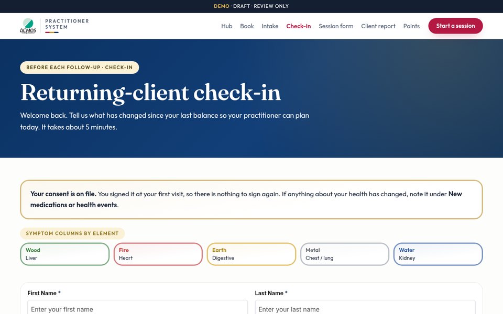Click the ACMOS logo icon
Viewport: 503px width, 314px height.
click(28, 26)
